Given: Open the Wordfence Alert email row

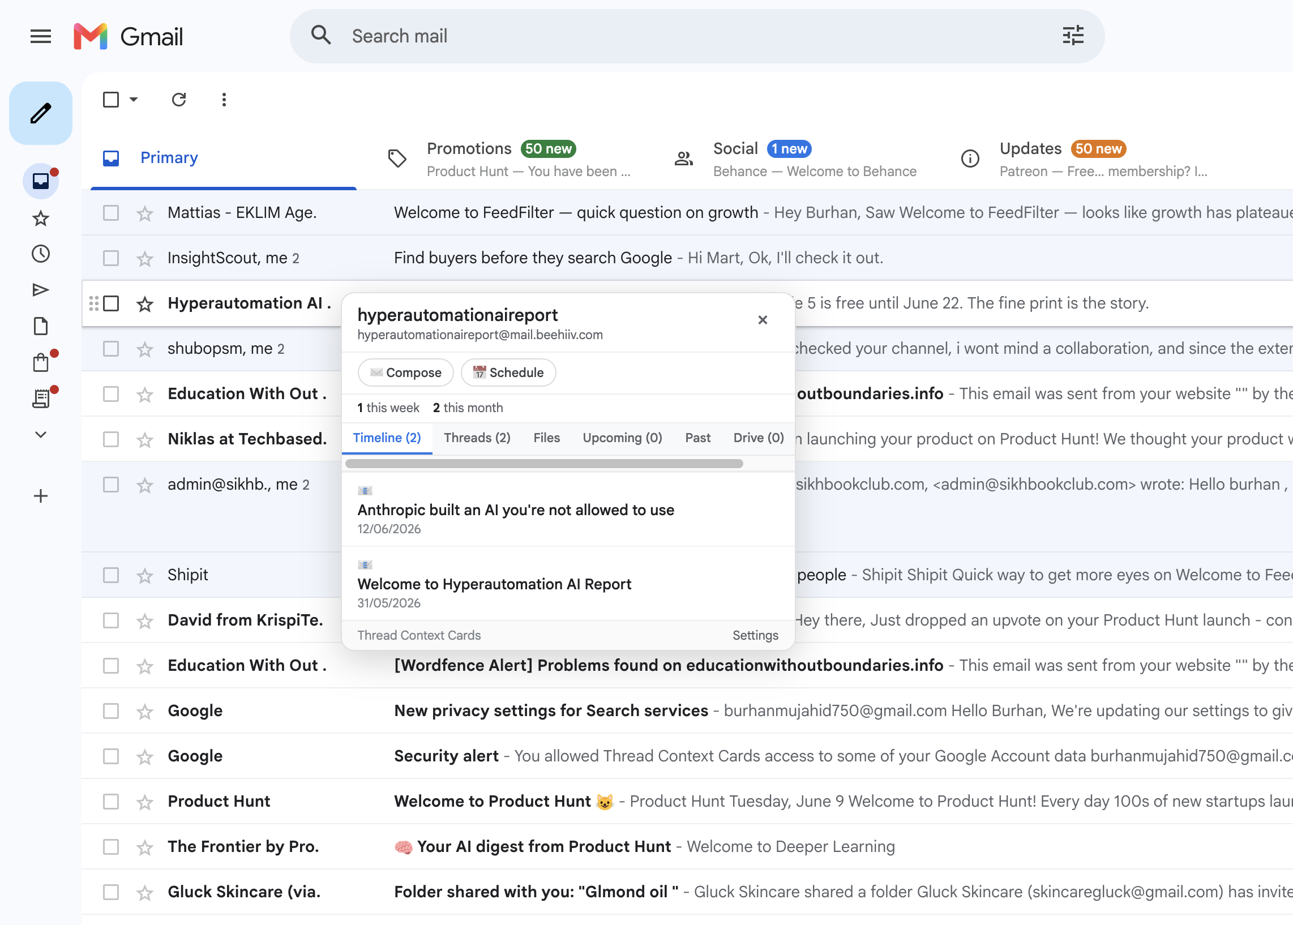Looking at the screenshot, I should point(687,666).
